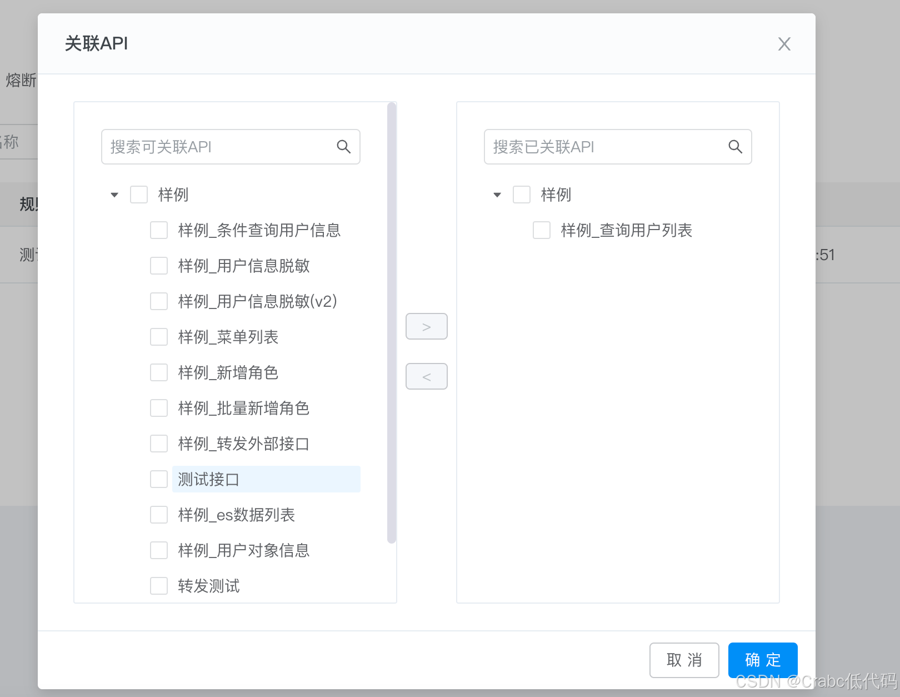Close the 关联API dialog
The image size is (900, 697).
[784, 43]
